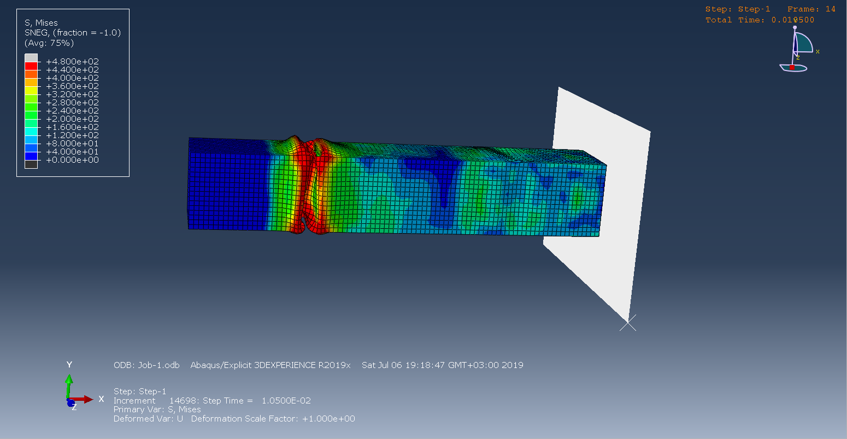
Task: Click 'SNEG, (fraction = -1.0)' legend line
Action: [x=73, y=33]
